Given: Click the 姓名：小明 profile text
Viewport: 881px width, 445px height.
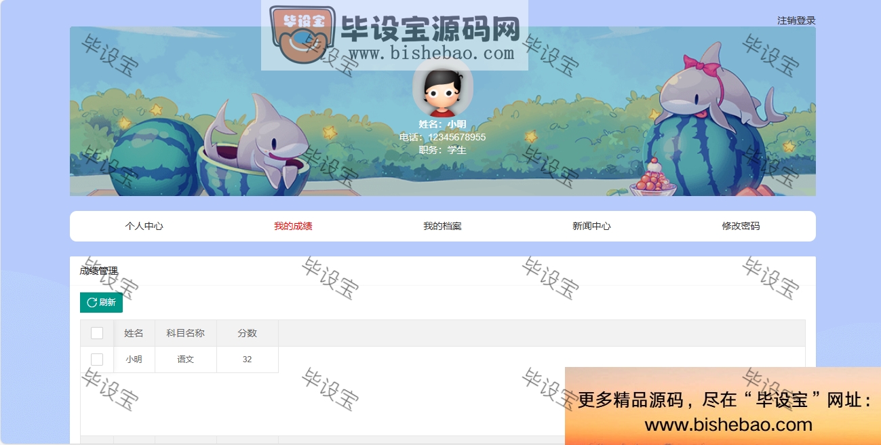Looking at the screenshot, I should (x=442, y=124).
